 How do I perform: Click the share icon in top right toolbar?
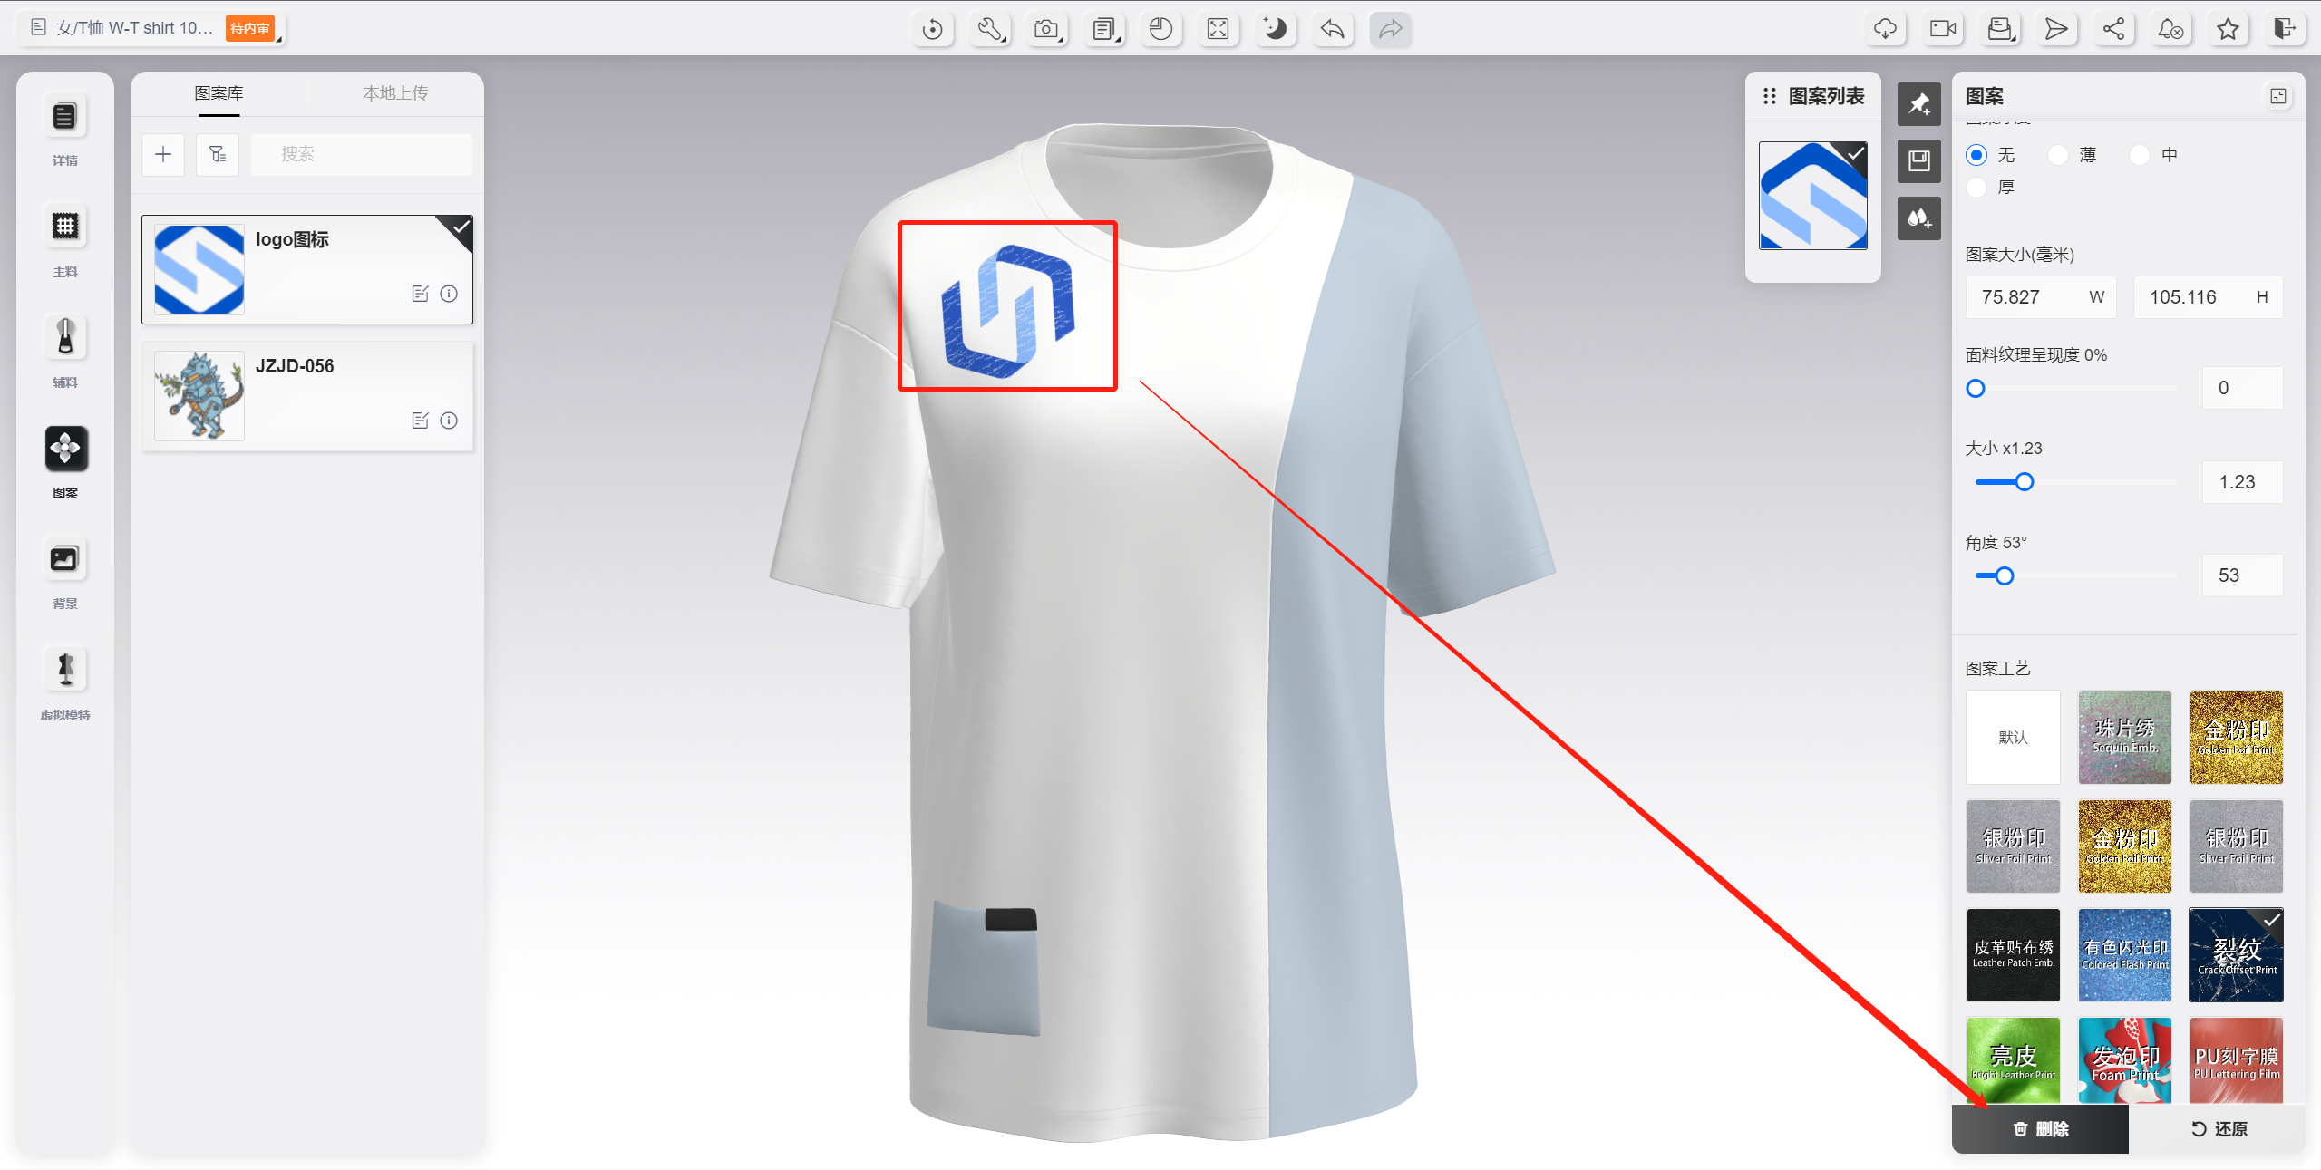point(2113,29)
